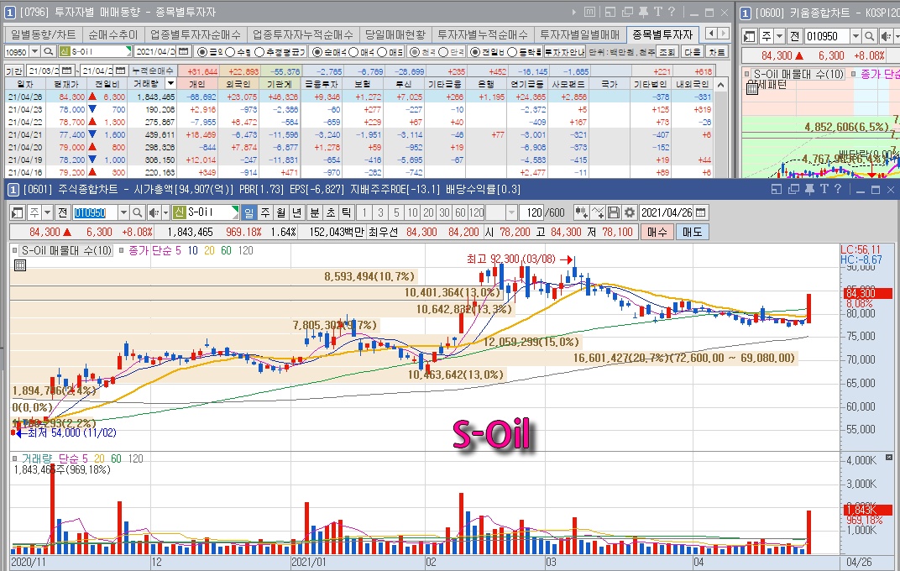Image resolution: width=900 pixels, height=571 pixels.
Task: Click panel layout icon in 키움종합차트 toolbar
Action: pyautogui.click(x=749, y=37)
